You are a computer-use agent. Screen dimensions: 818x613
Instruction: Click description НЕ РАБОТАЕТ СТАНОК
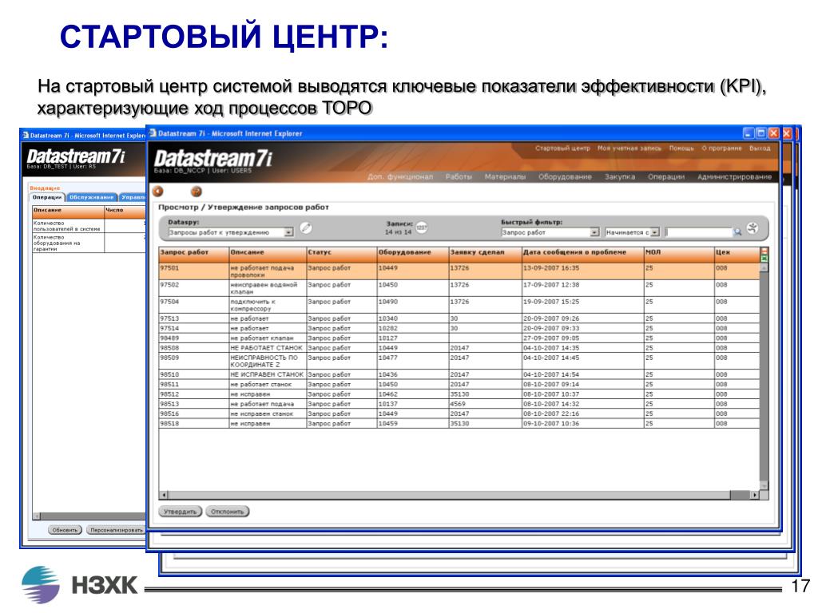(x=267, y=348)
